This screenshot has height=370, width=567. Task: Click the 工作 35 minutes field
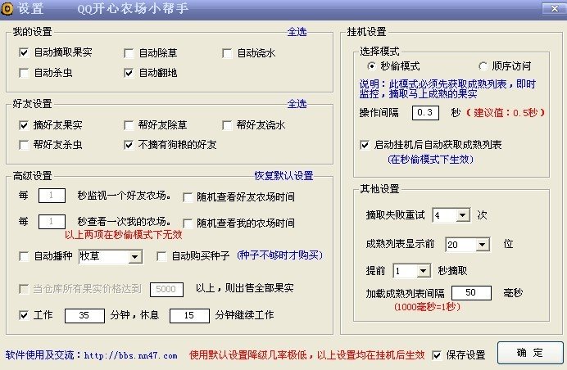[x=84, y=315]
